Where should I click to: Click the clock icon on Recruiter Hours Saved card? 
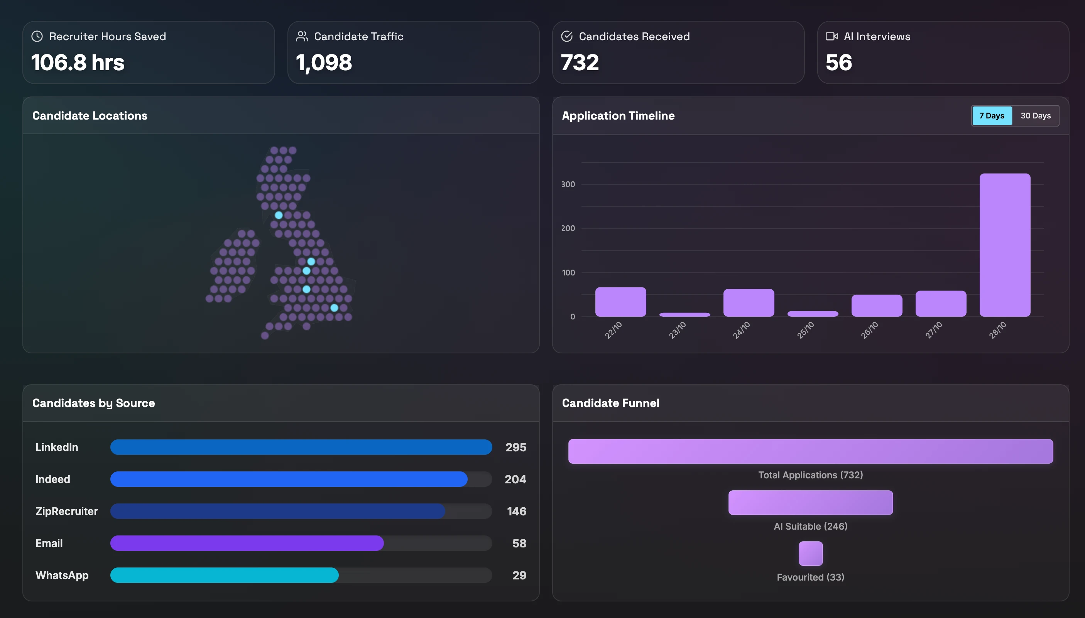37,36
